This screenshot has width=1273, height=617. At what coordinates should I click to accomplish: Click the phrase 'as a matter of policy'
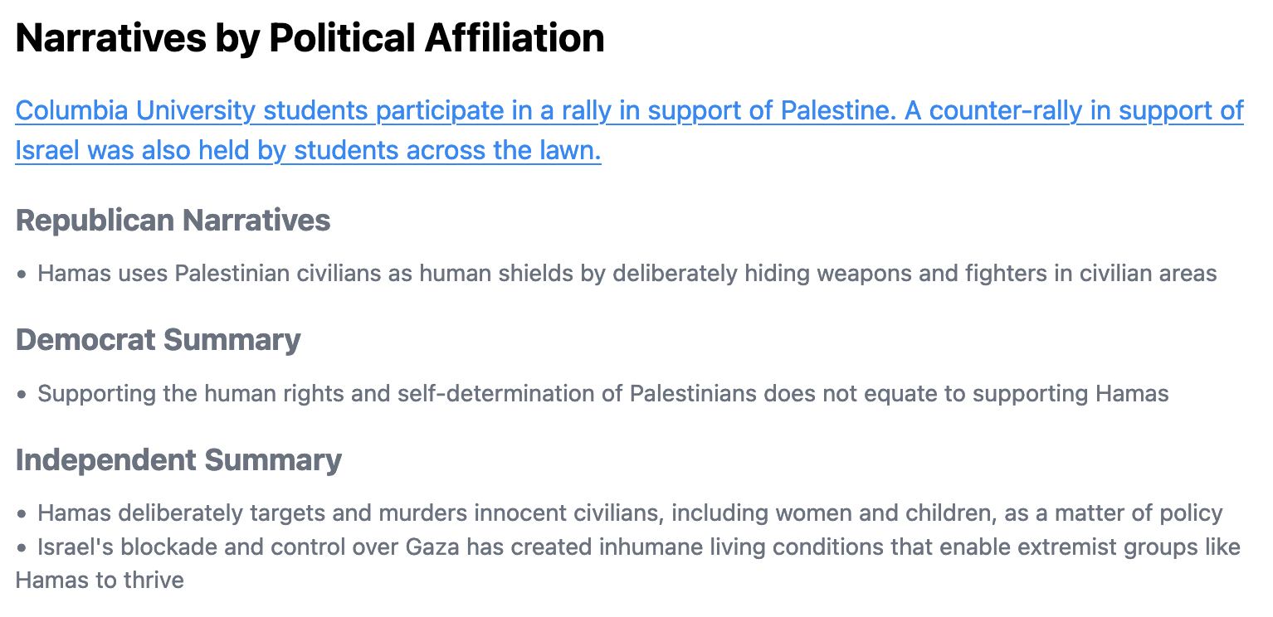point(1114,513)
